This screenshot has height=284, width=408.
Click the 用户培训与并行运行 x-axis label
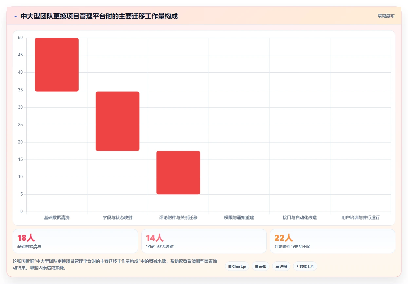click(361, 218)
